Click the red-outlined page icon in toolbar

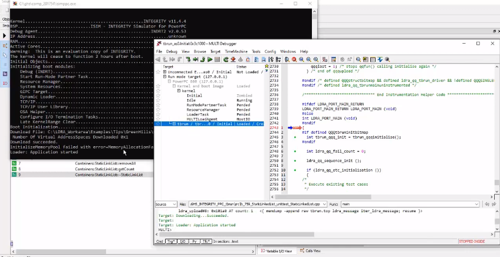pos(248,60)
